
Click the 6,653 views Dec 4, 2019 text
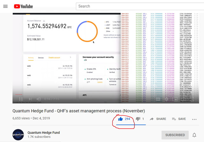pos(31,118)
